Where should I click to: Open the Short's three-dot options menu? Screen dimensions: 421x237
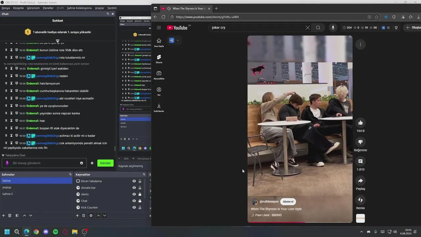pyautogui.click(x=360, y=44)
